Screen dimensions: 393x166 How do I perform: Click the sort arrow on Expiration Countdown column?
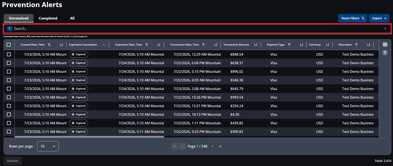pyautogui.click(x=104, y=45)
